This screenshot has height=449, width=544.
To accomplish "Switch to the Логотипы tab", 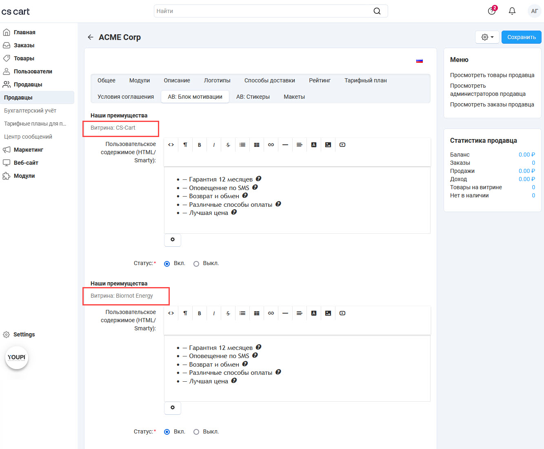I will pos(217,80).
